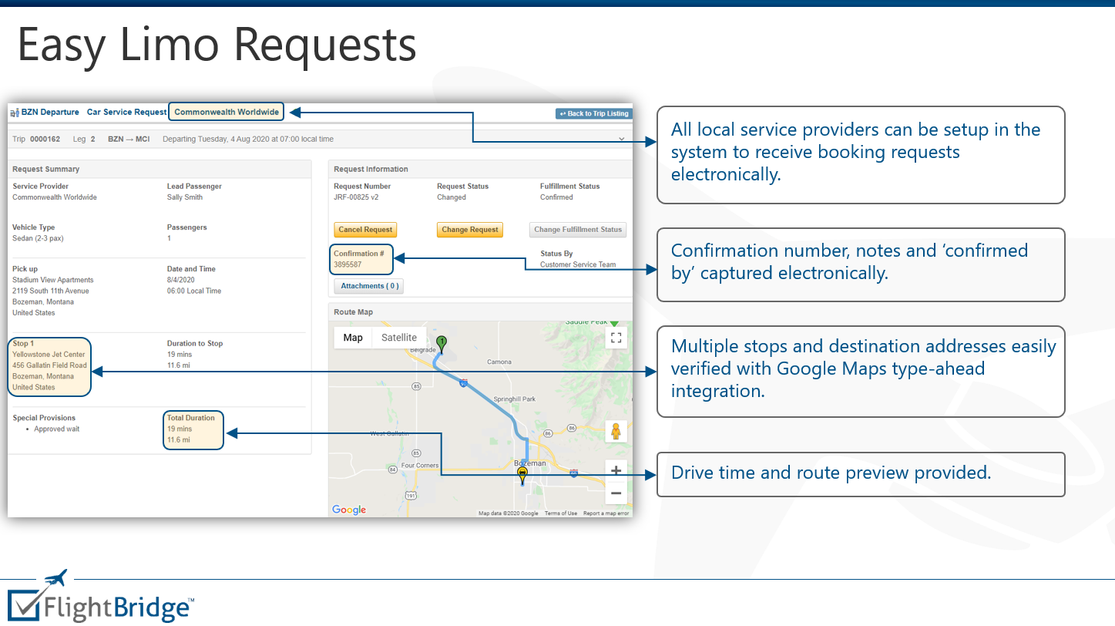Select the Car Service Request tab

[x=126, y=112]
